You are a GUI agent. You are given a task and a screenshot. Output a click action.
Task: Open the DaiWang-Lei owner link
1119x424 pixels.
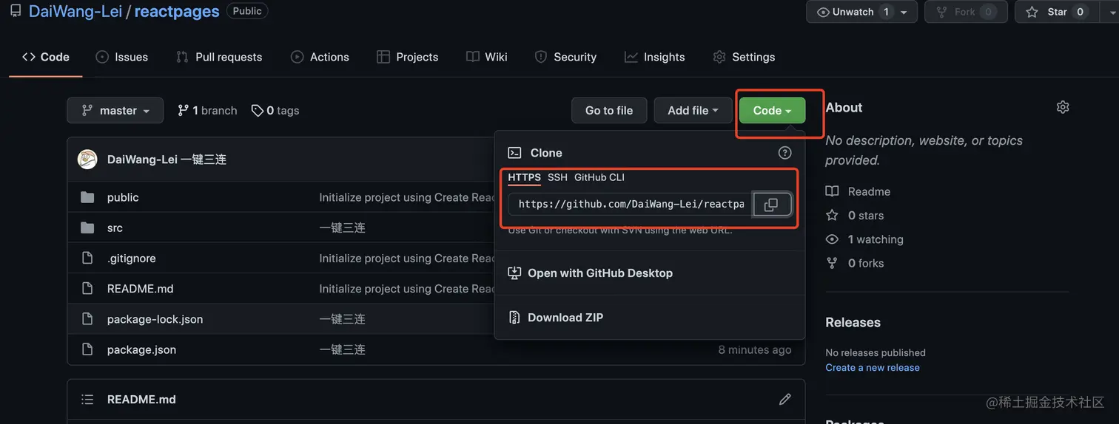coord(75,11)
